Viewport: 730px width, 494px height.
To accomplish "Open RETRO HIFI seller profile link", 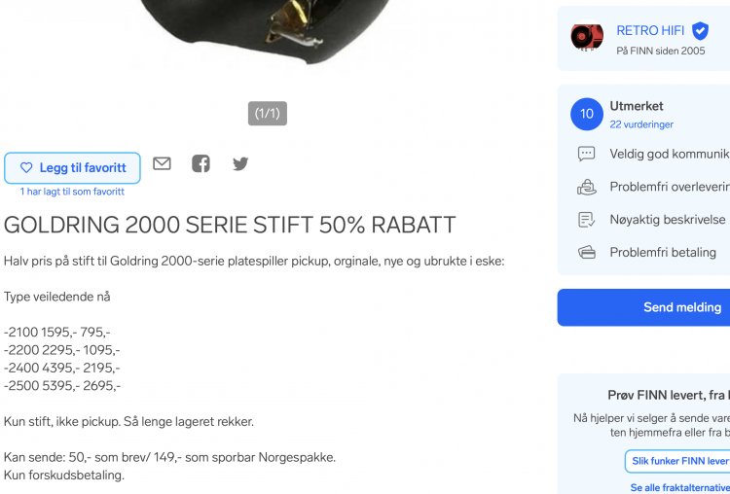I will (x=650, y=31).
